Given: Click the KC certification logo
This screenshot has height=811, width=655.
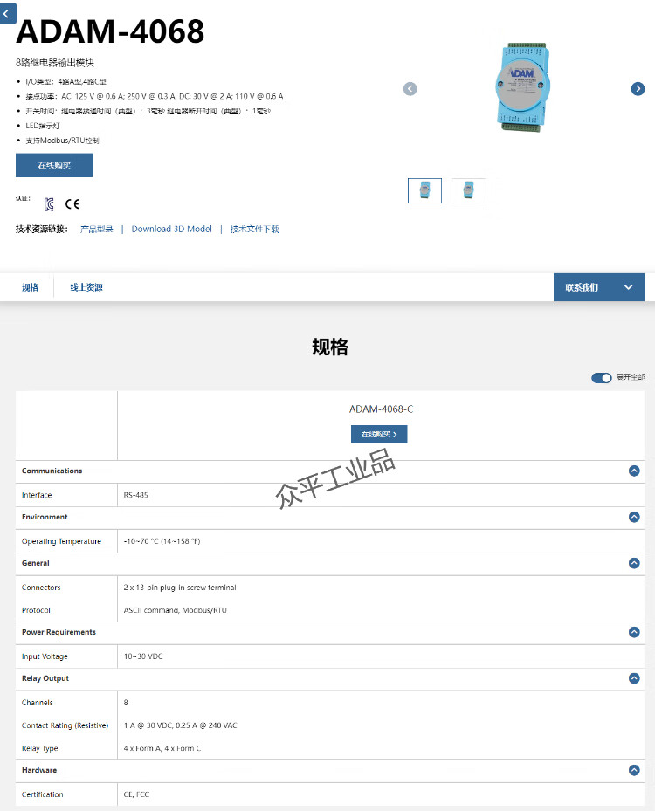Looking at the screenshot, I should (49, 204).
